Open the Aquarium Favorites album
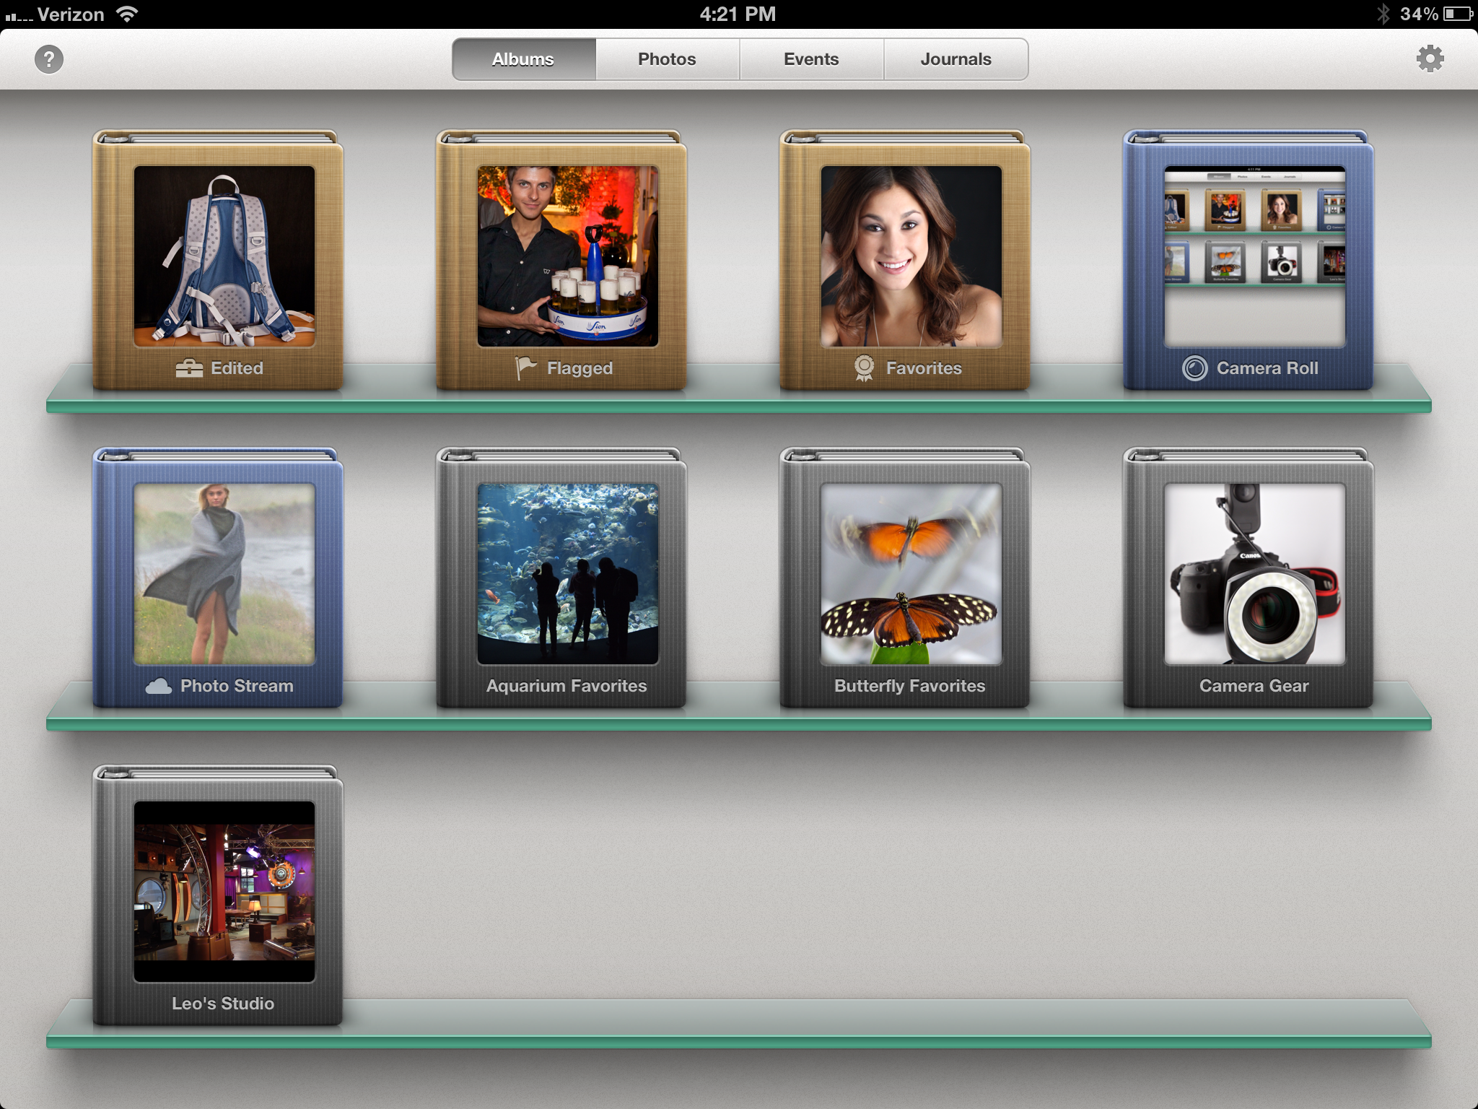 pos(567,575)
